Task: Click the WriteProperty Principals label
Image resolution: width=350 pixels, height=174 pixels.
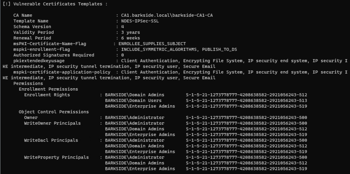Action: click(x=56, y=157)
